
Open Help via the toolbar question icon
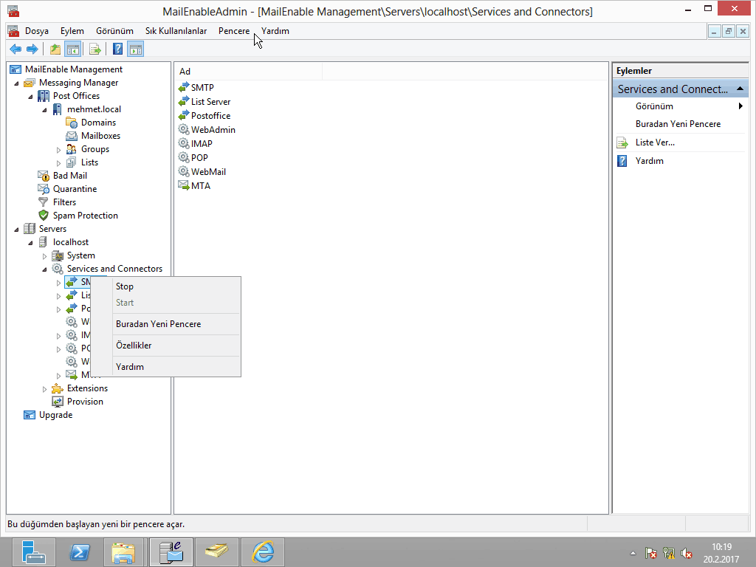pyautogui.click(x=117, y=49)
